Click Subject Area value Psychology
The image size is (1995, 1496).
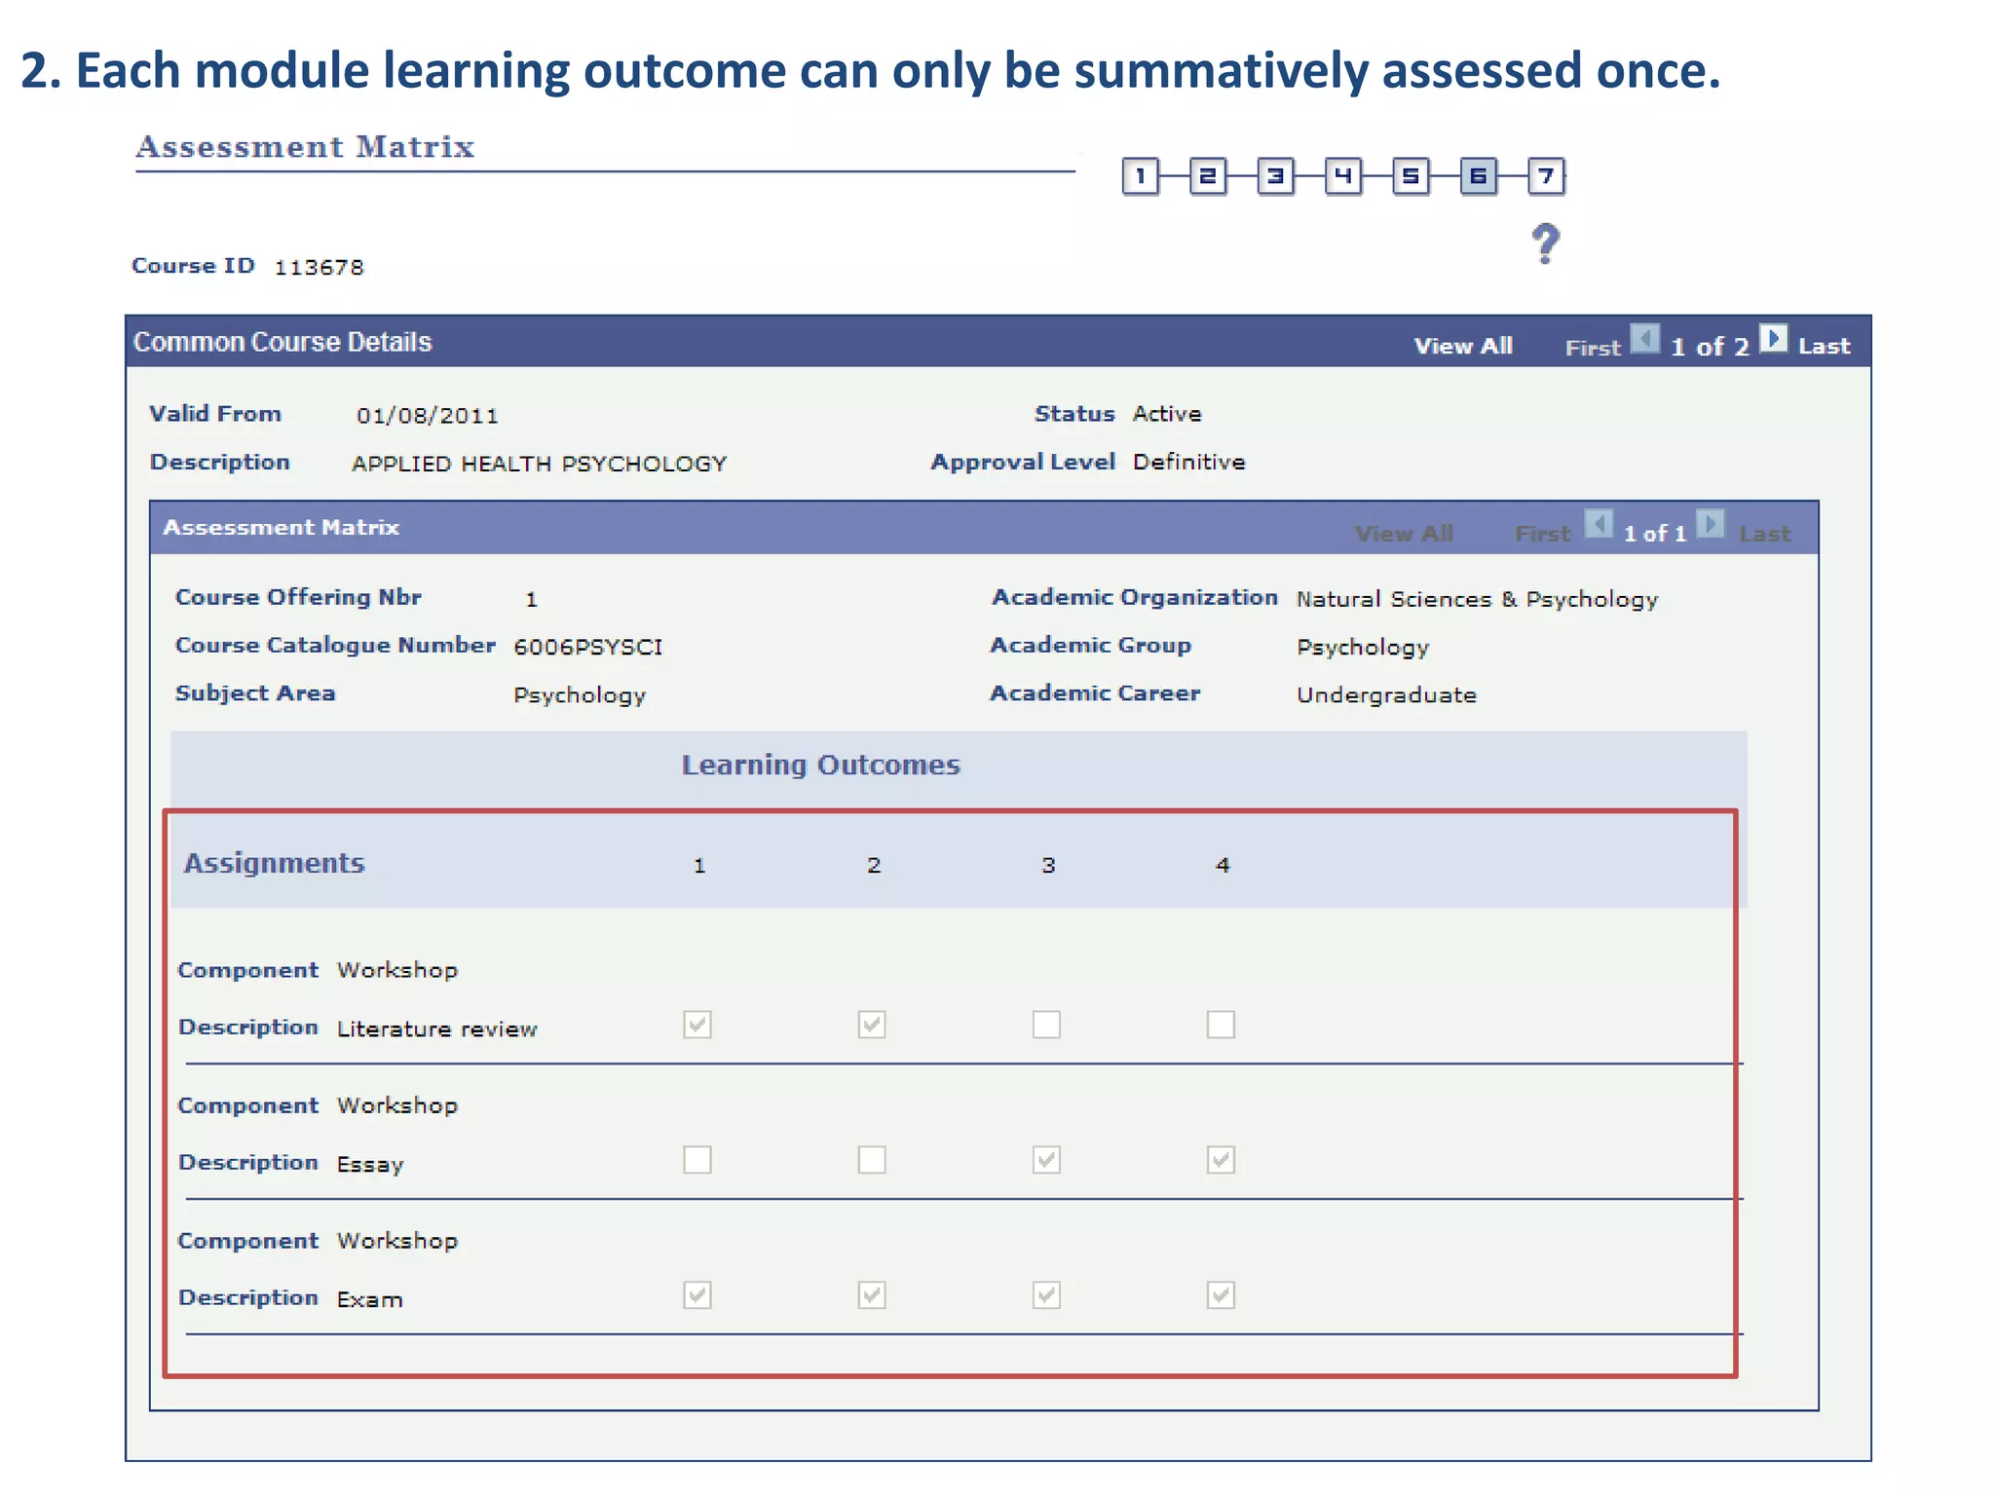[x=580, y=696]
